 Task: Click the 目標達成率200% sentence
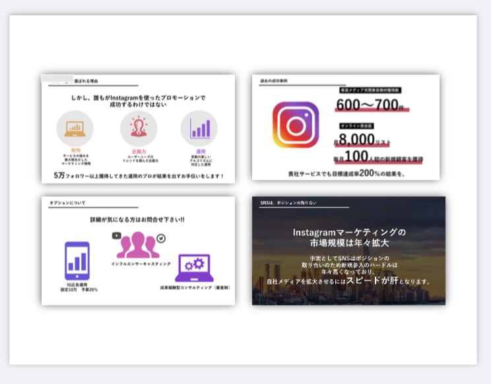coord(346,173)
